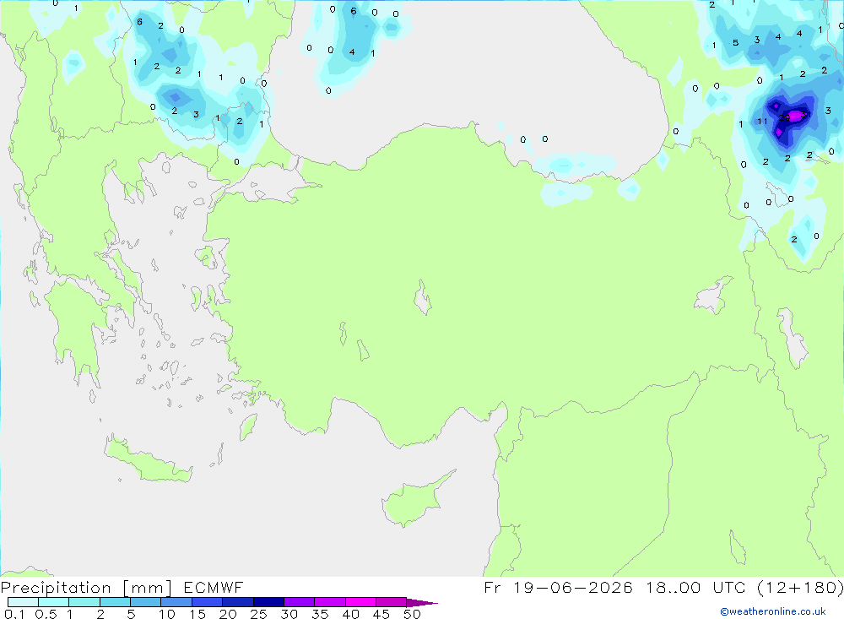Click the '25' legend scale label
This screenshot has width=844, height=619.
click(259, 614)
